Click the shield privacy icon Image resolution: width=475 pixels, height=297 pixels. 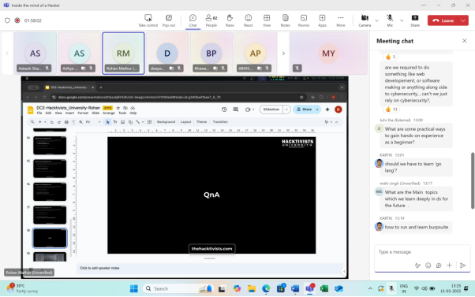coord(7,20)
